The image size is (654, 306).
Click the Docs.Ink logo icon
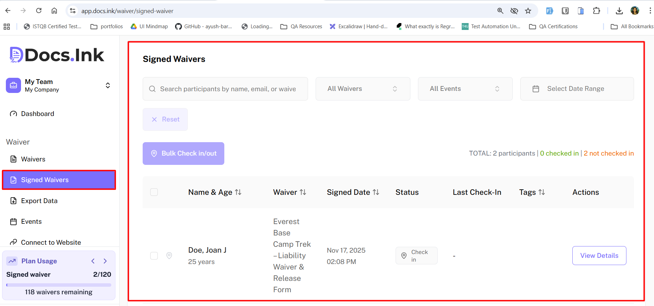click(16, 55)
